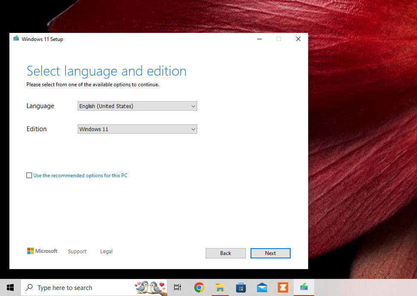This screenshot has width=417, height=296.
Task: Open Microsoft Store from taskbar
Action: (x=241, y=287)
